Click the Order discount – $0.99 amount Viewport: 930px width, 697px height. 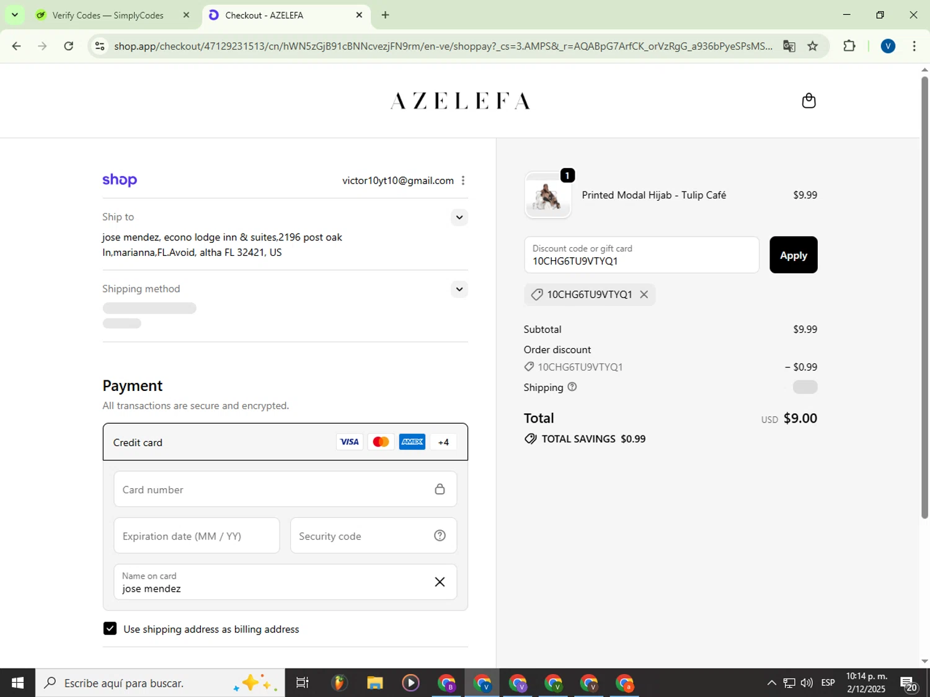click(801, 367)
